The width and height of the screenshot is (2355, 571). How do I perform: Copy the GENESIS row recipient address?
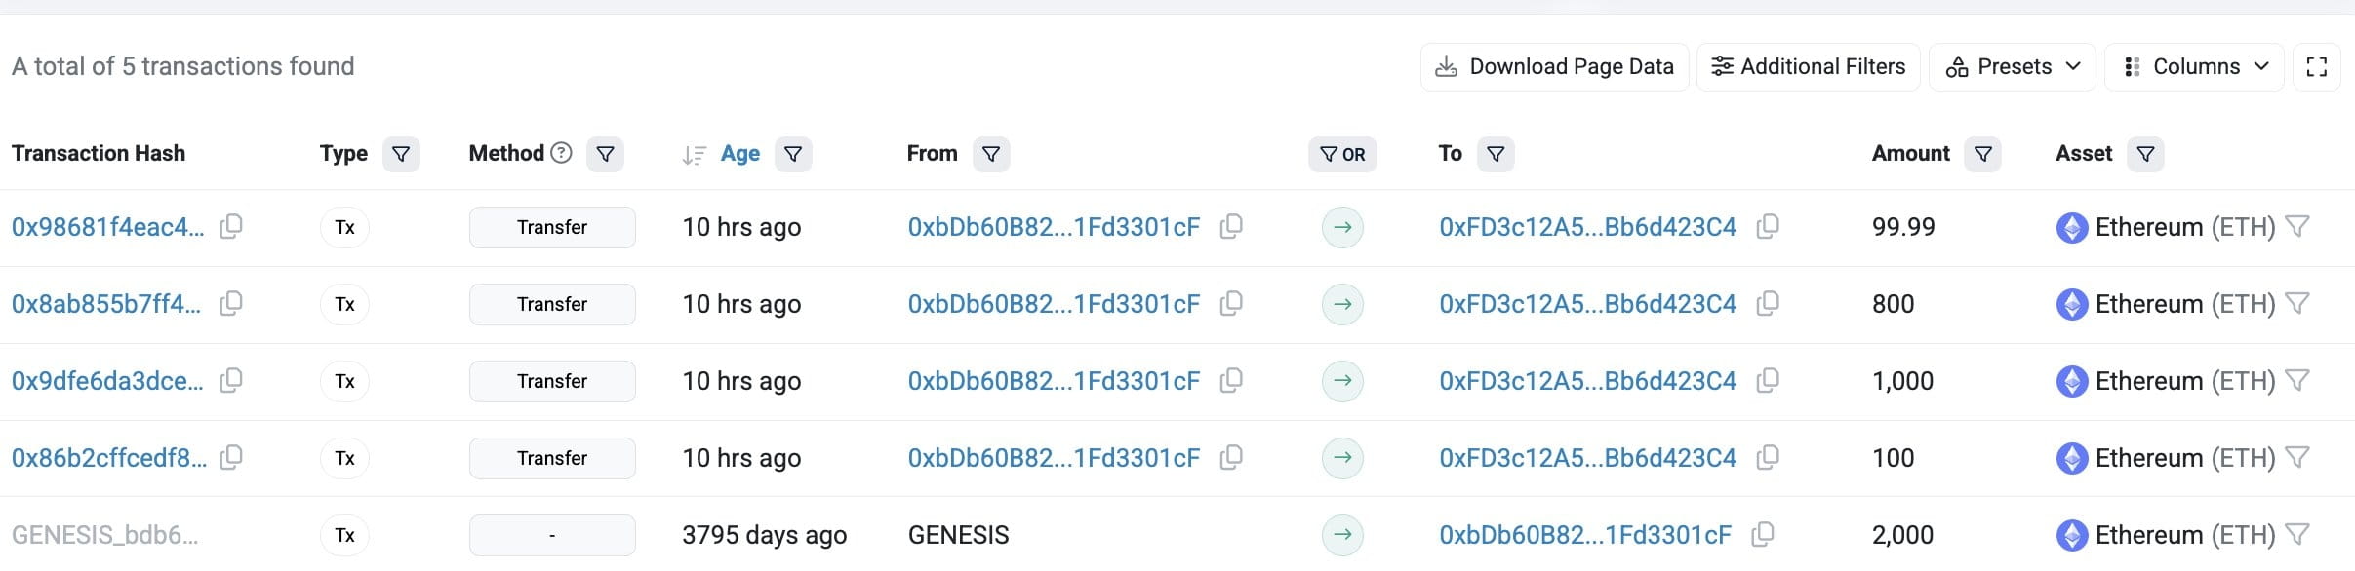pos(1762,535)
